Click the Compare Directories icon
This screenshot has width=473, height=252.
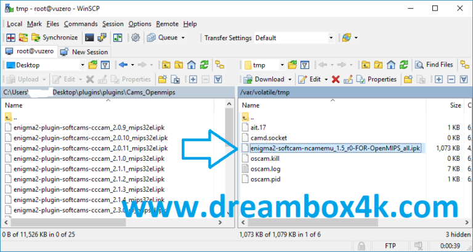pos(10,38)
